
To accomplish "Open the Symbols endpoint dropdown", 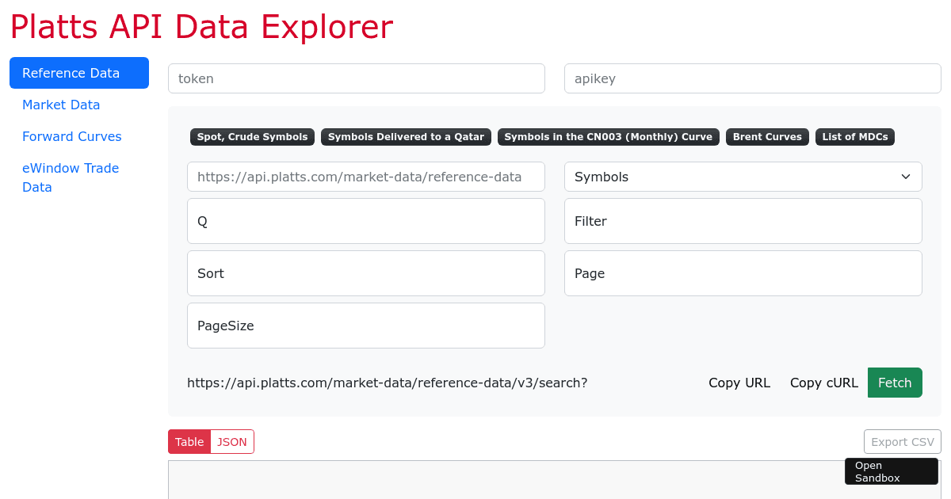I will tap(743, 177).
